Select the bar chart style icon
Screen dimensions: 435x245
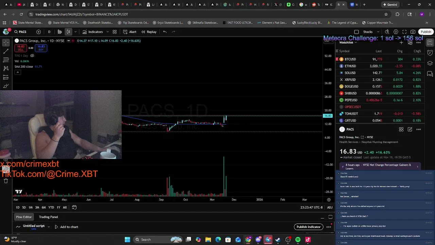[x=60, y=32]
